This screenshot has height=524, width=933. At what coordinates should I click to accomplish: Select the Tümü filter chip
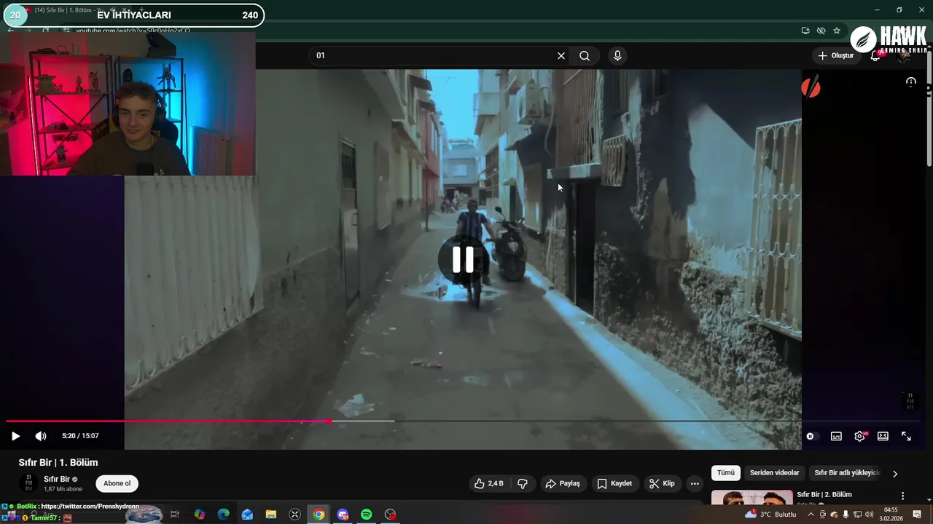[726, 473]
